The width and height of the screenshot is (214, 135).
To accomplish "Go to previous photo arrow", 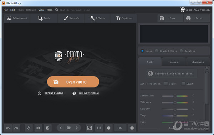I will pos(61,128).
